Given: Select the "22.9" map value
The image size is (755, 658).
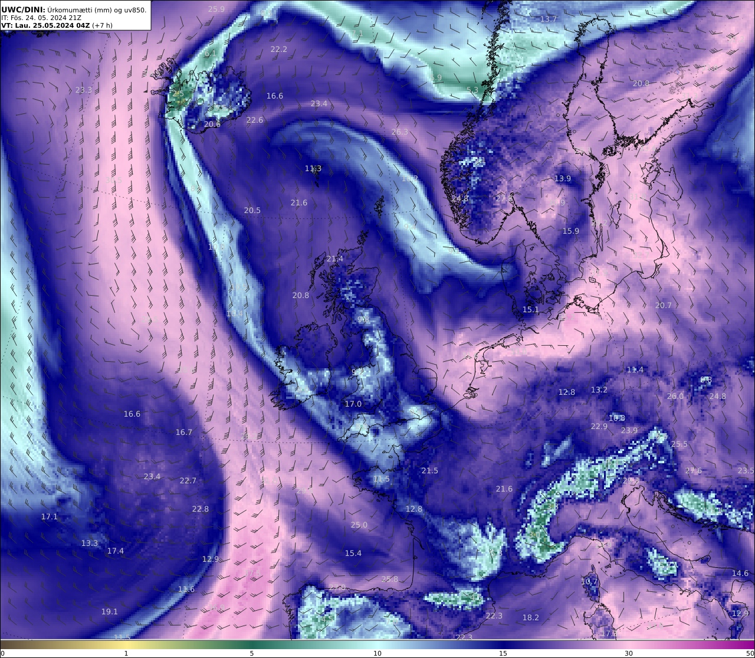Looking at the screenshot, I should point(599,426).
